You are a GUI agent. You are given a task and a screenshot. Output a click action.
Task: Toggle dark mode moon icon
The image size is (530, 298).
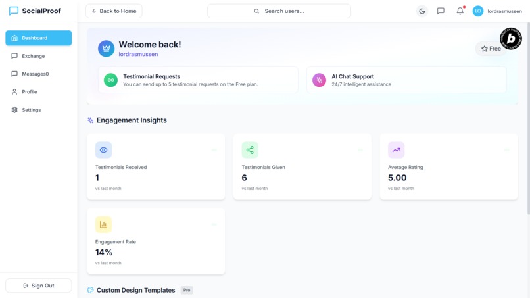click(x=422, y=11)
